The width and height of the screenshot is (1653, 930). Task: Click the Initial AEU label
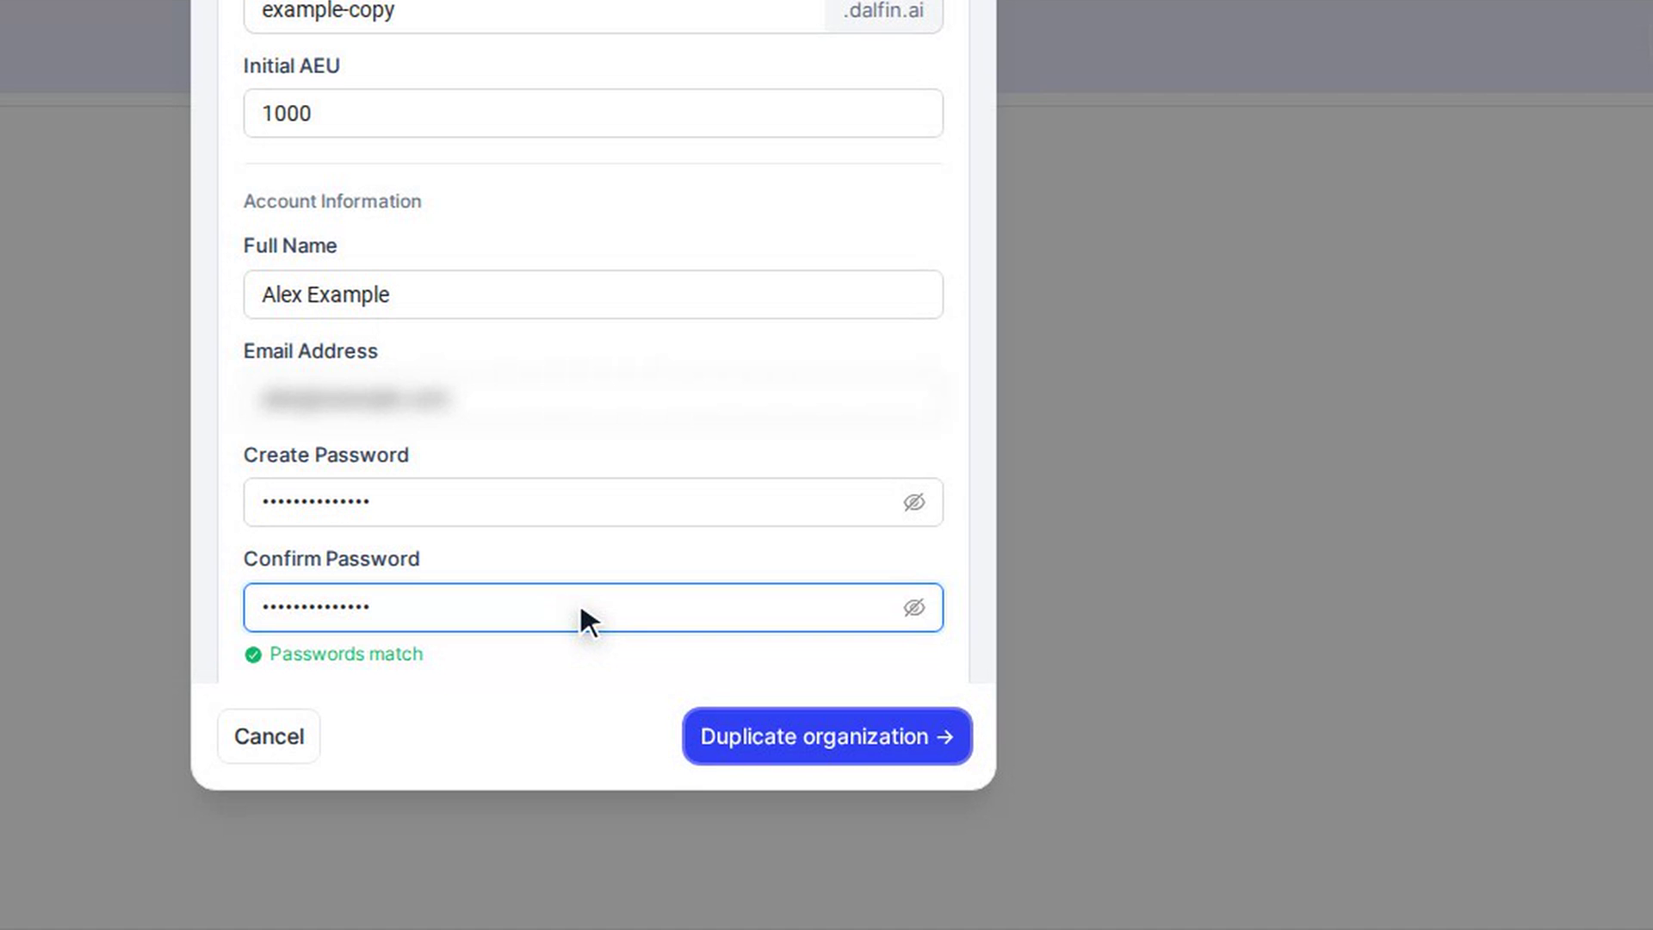[291, 66]
